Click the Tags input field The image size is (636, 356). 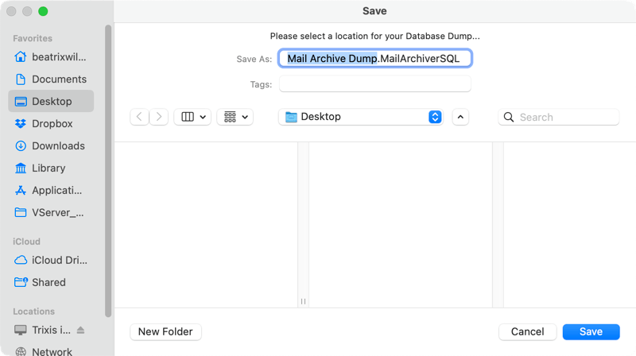pos(374,84)
